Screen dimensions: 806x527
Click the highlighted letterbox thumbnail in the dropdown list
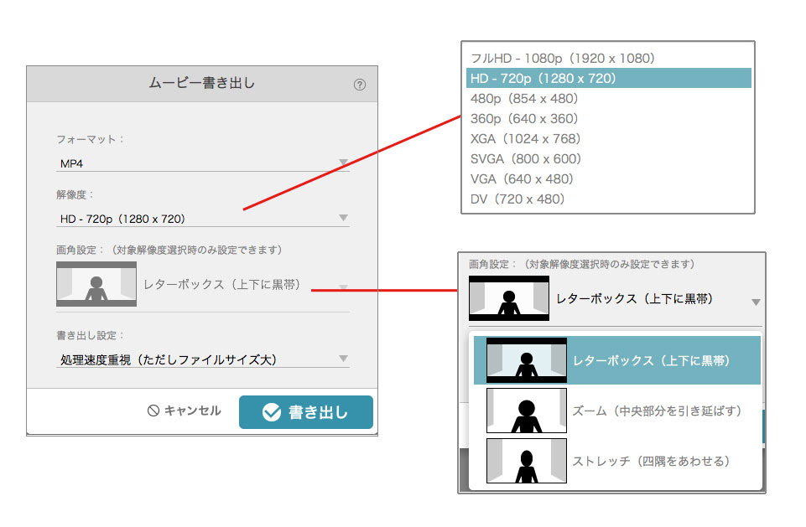[x=527, y=360]
